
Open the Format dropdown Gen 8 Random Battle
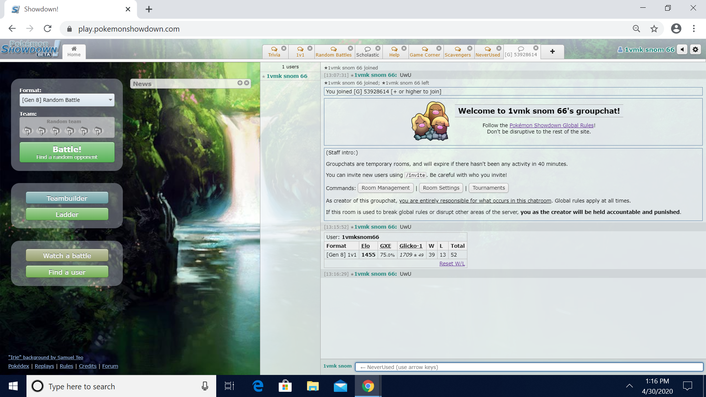tap(67, 100)
